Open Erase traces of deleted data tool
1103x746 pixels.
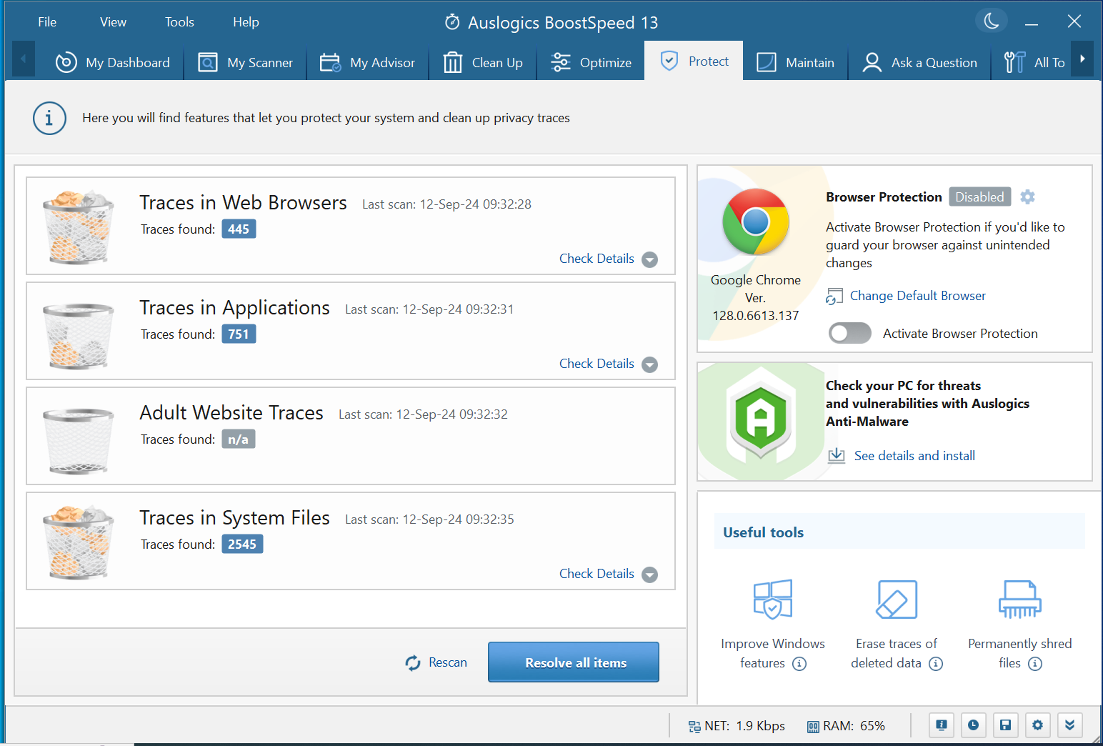[897, 624]
